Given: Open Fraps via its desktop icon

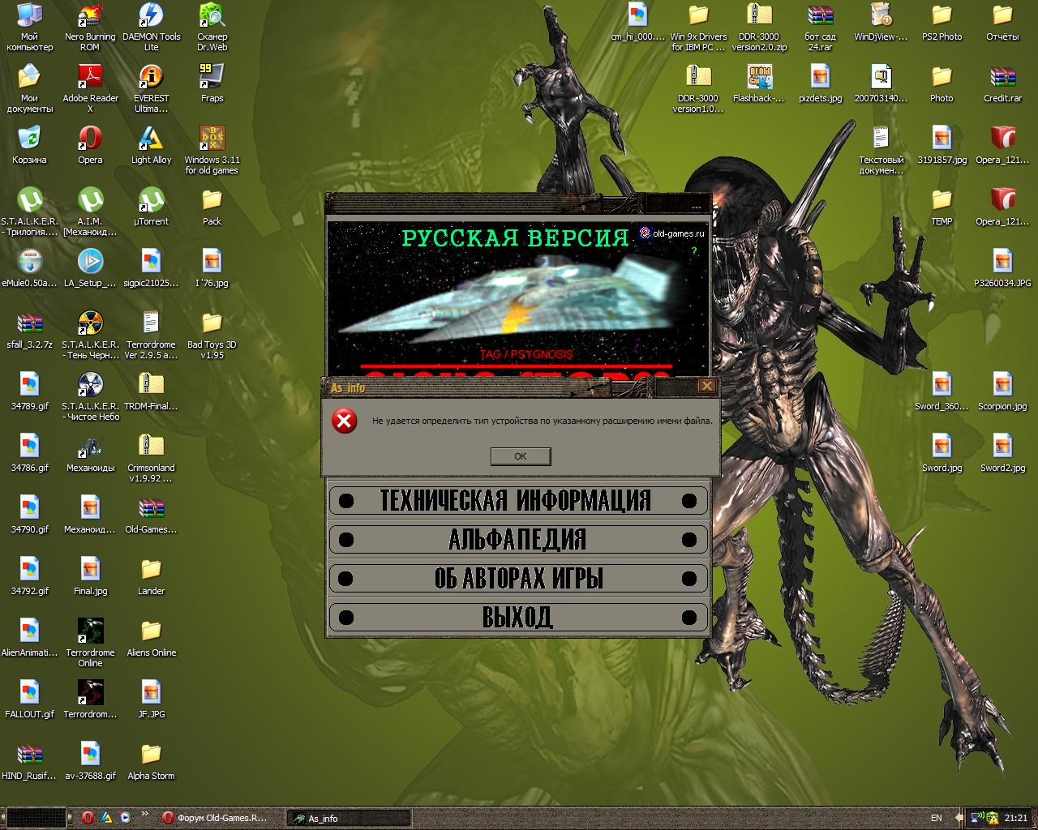Looking at the screenshot, I should [x=211, y=79].
